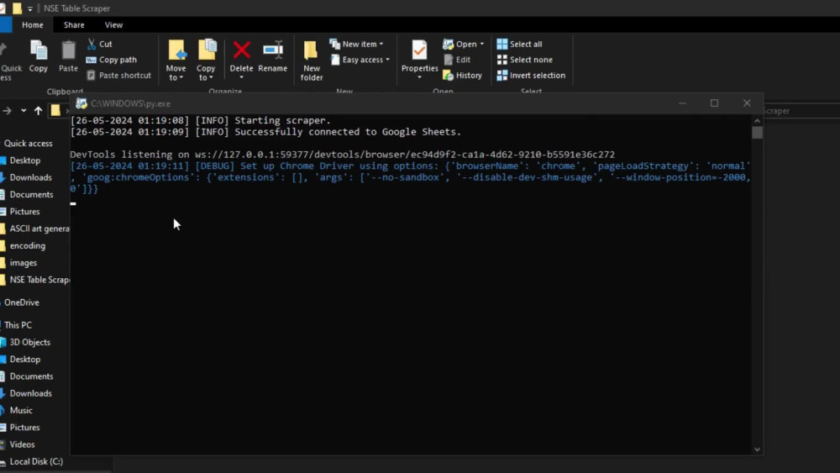Click the console scrollbar up arrow
The image size is (840, 473).
757,120
